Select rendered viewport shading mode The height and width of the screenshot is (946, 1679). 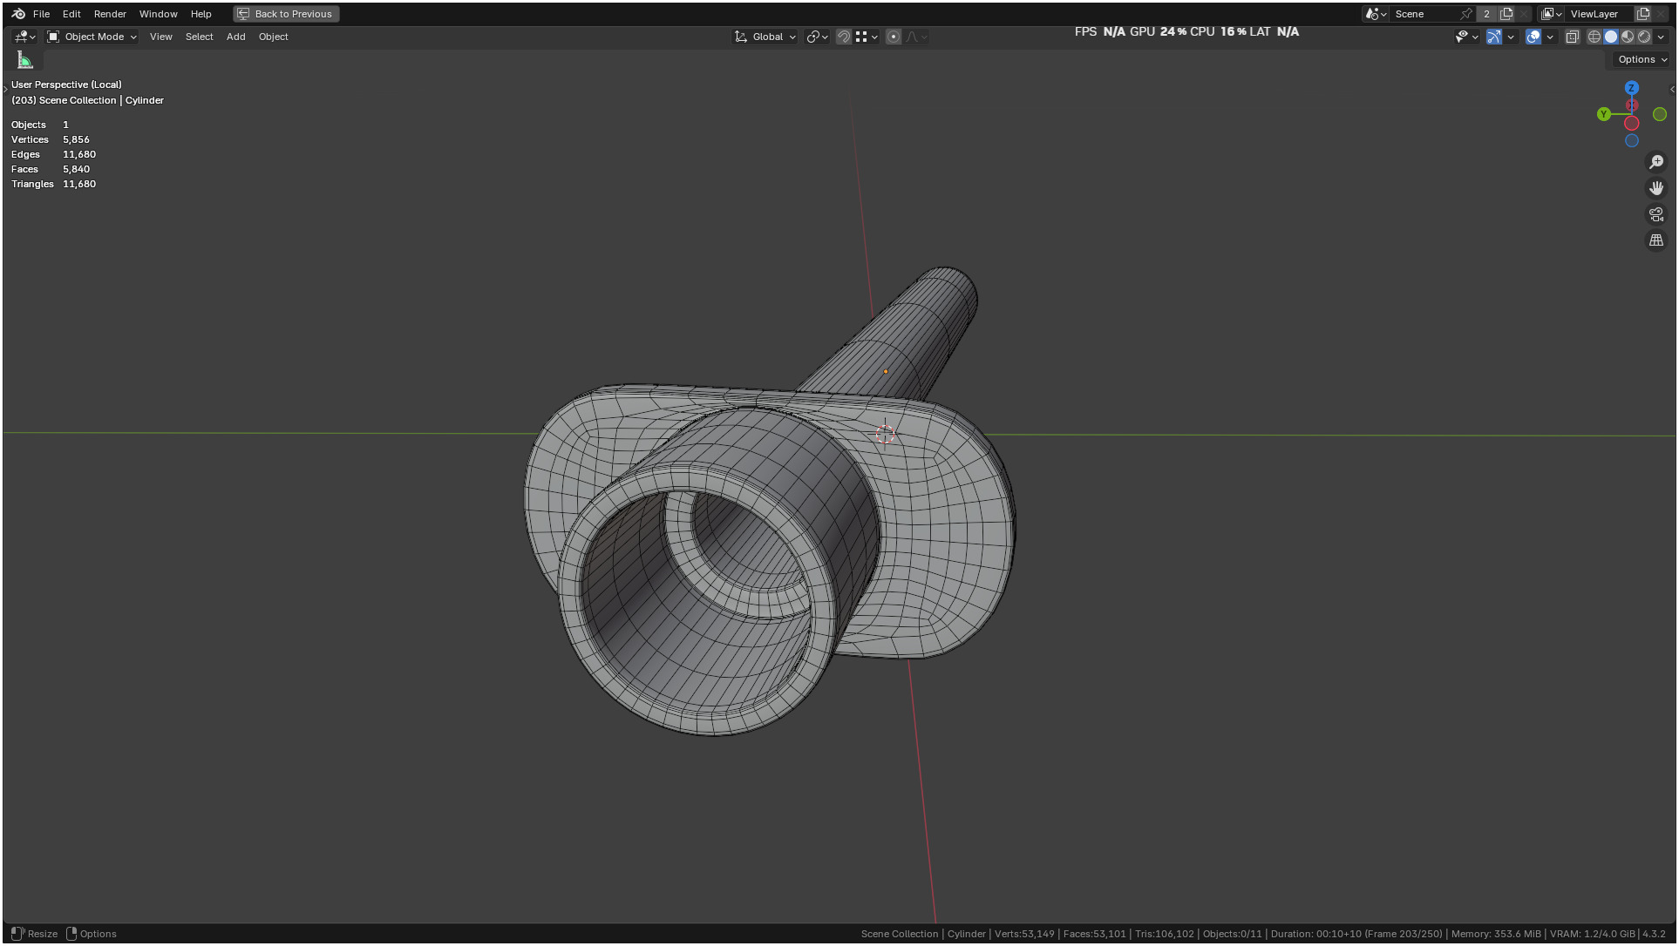[1644, 37]
